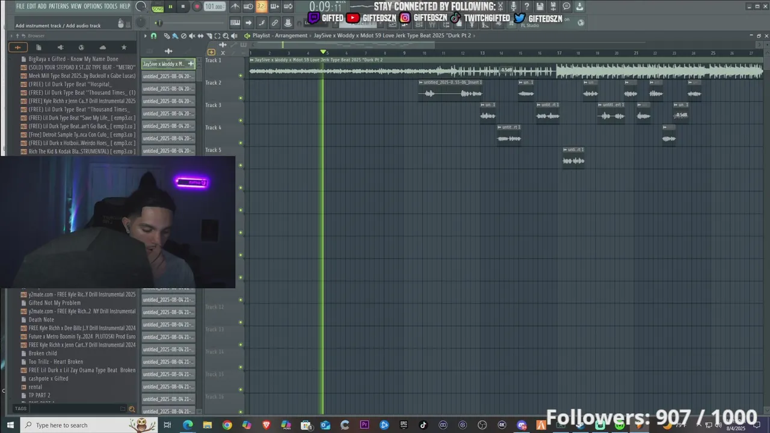Select the Slice tool in playlist toolbar
Image resolution: width=770 pixels, height=433 pixels.
(x=209, y=36)
